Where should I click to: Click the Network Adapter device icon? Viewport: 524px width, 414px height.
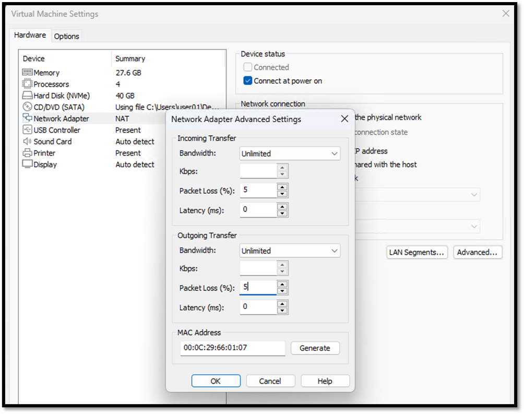pos(27,118)
